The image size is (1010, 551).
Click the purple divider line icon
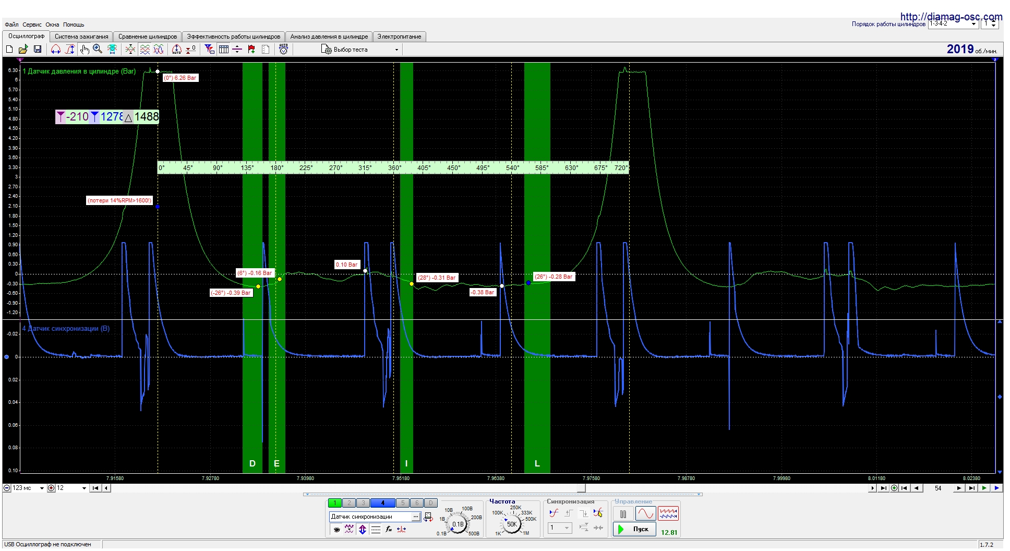tap(237, 49)
